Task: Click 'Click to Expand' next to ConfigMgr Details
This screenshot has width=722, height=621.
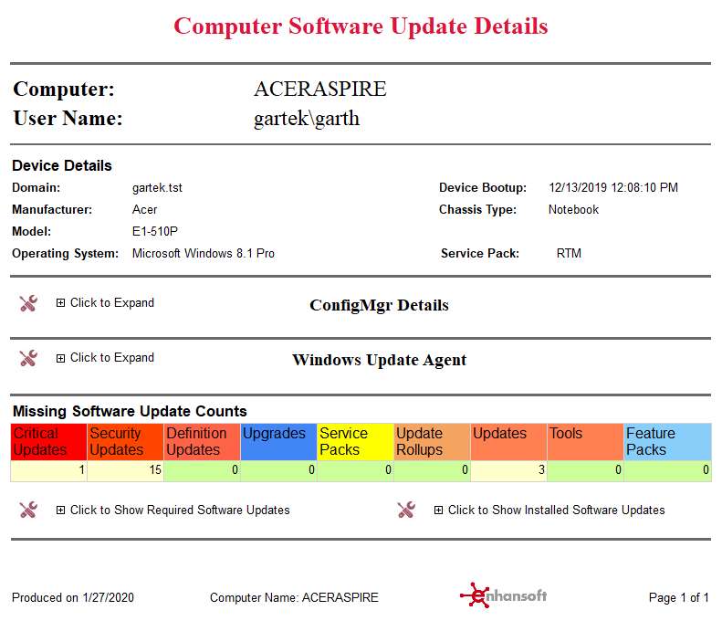Action: pos(112,302)
